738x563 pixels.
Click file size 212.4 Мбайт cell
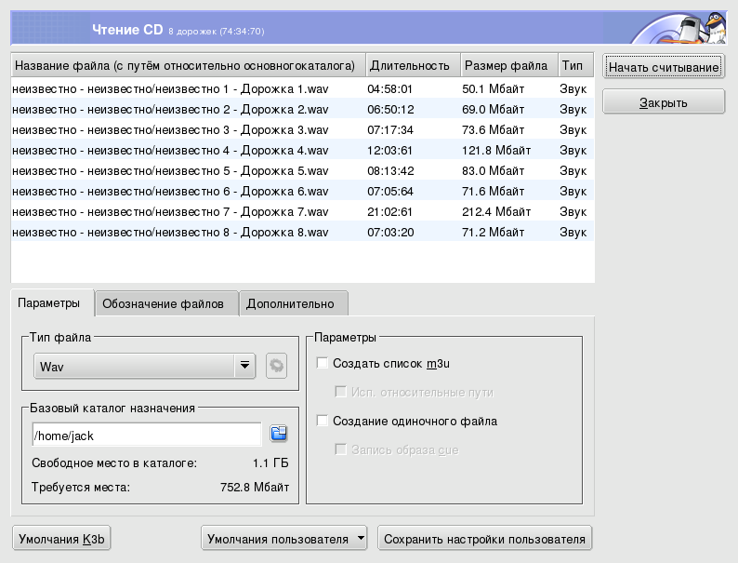496,212
